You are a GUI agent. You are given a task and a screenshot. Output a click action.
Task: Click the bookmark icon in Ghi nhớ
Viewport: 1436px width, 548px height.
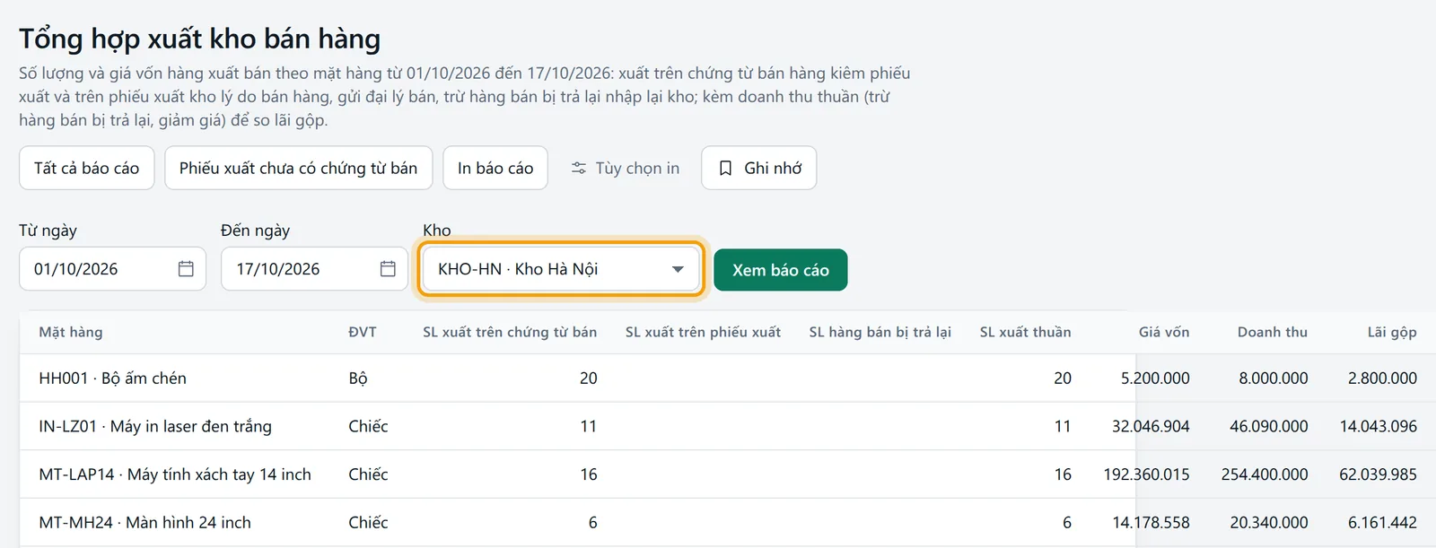pyautogui.click(x=726, y=168)
